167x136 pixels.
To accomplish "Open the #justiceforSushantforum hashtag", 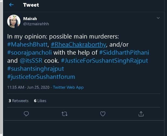I will pyautogui.click(x=41, y=77).
